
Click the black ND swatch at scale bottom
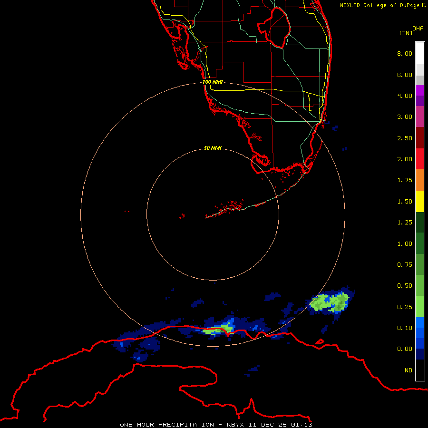pos(420,370)
